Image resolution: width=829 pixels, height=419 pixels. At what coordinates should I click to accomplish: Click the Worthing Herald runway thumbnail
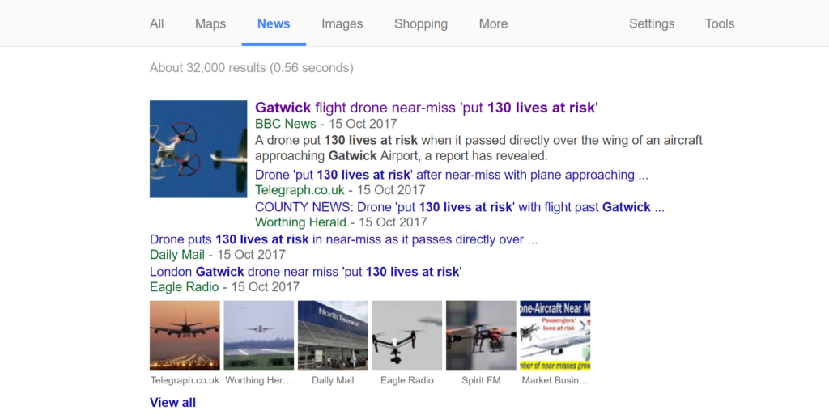[258, 336]
